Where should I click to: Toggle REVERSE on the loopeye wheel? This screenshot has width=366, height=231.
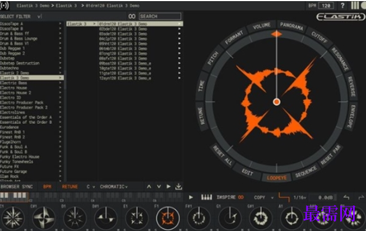point(351,87)
